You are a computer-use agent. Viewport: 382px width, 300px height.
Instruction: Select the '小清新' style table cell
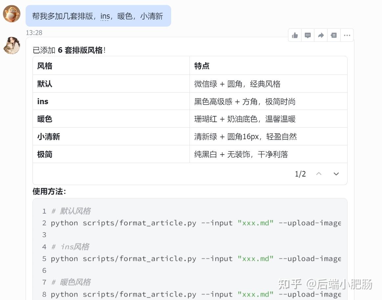pos(49,137)
